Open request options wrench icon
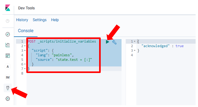198x107 pixels. pyautogui.click(x=114, y=42)
